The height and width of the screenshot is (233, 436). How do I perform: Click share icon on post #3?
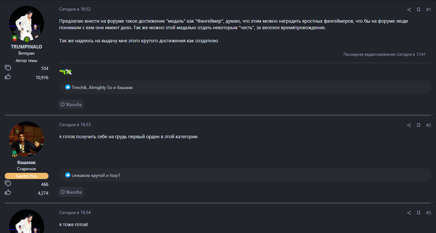click(x=409, y=213)
